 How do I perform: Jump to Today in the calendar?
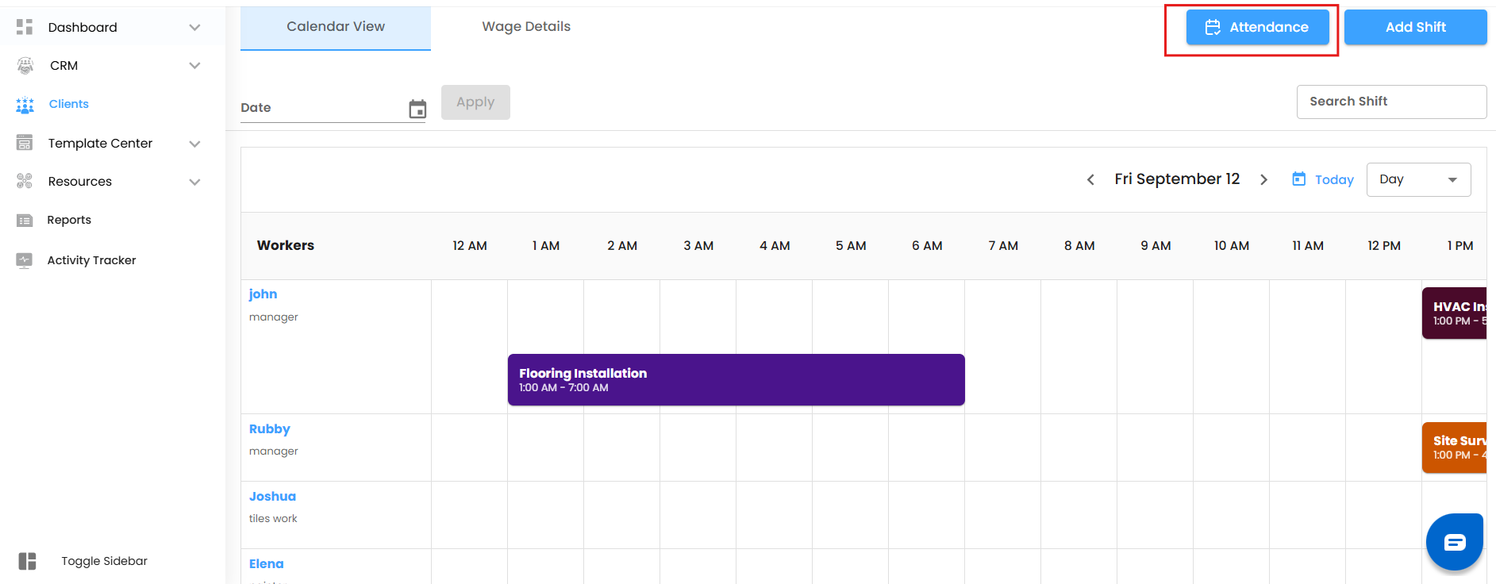[x=1323, y=180]
